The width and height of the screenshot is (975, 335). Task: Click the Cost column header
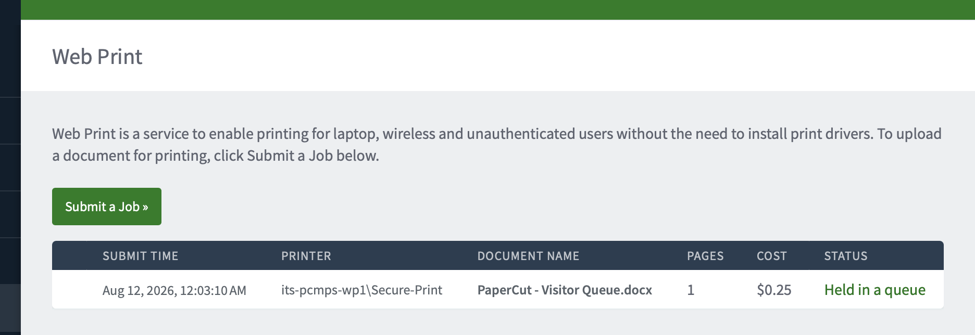[x=771, y=256]
